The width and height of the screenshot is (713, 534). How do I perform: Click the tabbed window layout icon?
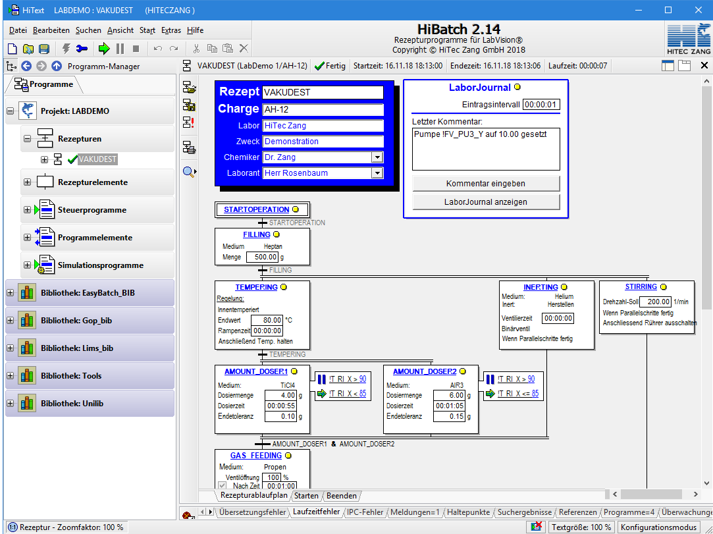684,65
